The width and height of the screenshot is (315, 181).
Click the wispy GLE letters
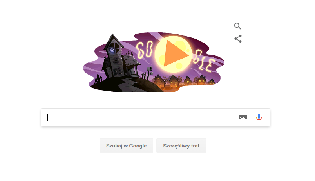(x=203, y=60)
